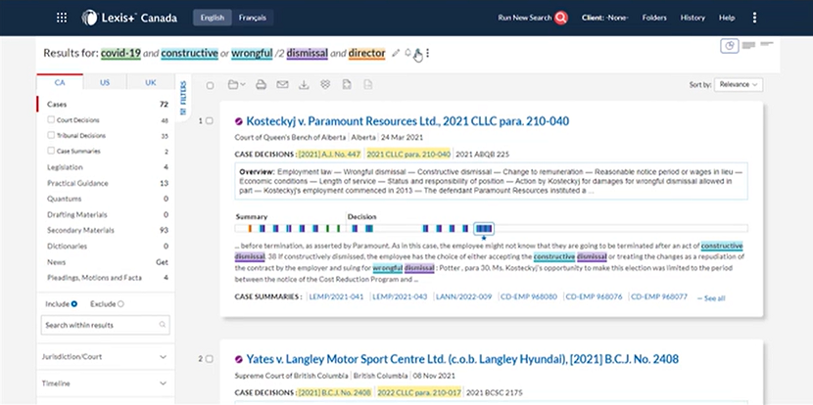The width and height of the screenshot is (813, 405).
Task: Switch to the CA jurisdiction tab
Action: tap(60, 82)
